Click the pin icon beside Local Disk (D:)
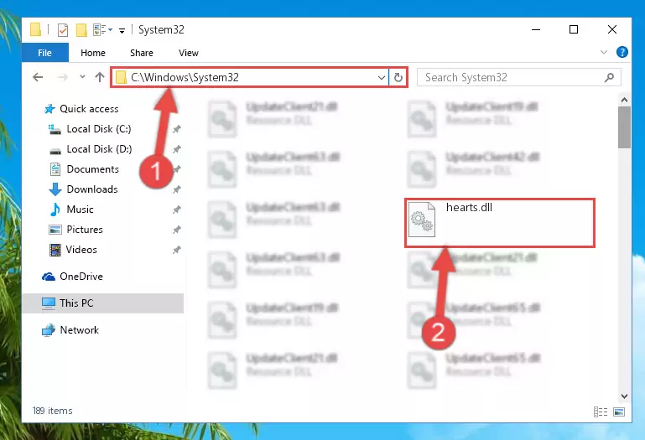The width and height of the screenshot is (645, 440). click(x=177, y=149)
